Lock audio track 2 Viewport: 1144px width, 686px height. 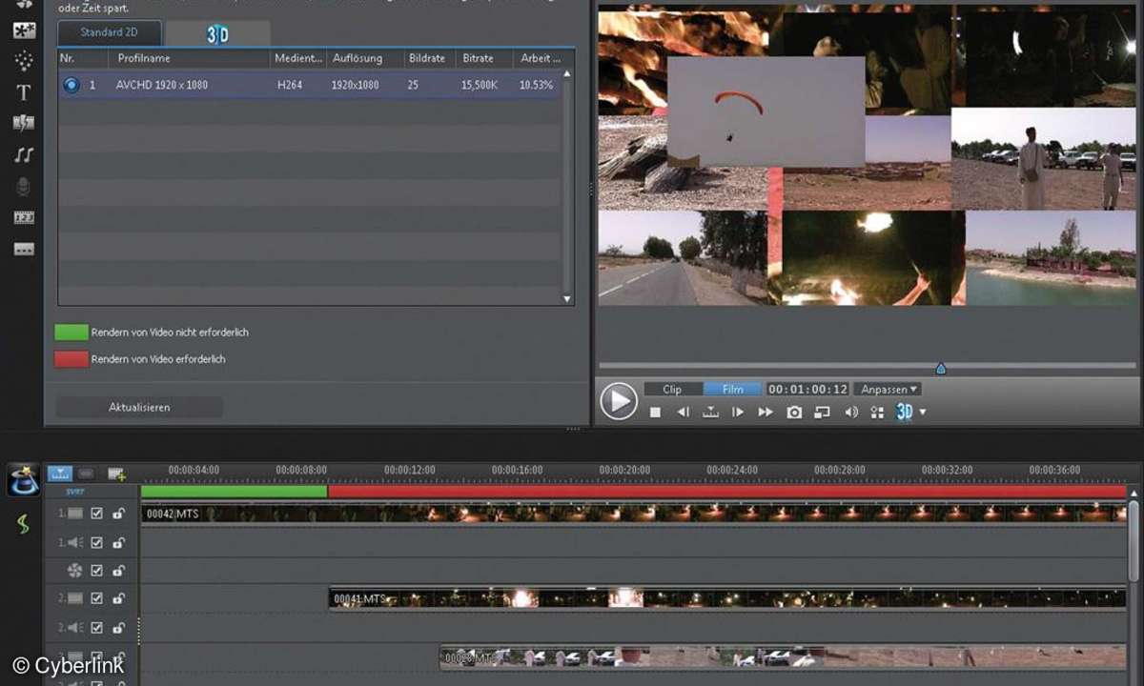point(118,628)
